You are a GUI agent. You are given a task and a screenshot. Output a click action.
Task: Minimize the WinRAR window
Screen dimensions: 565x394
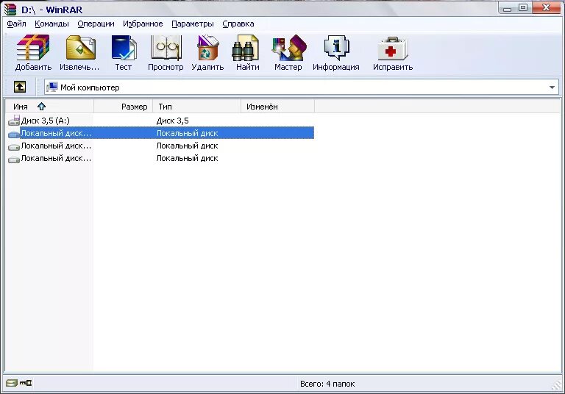[508, 8]
